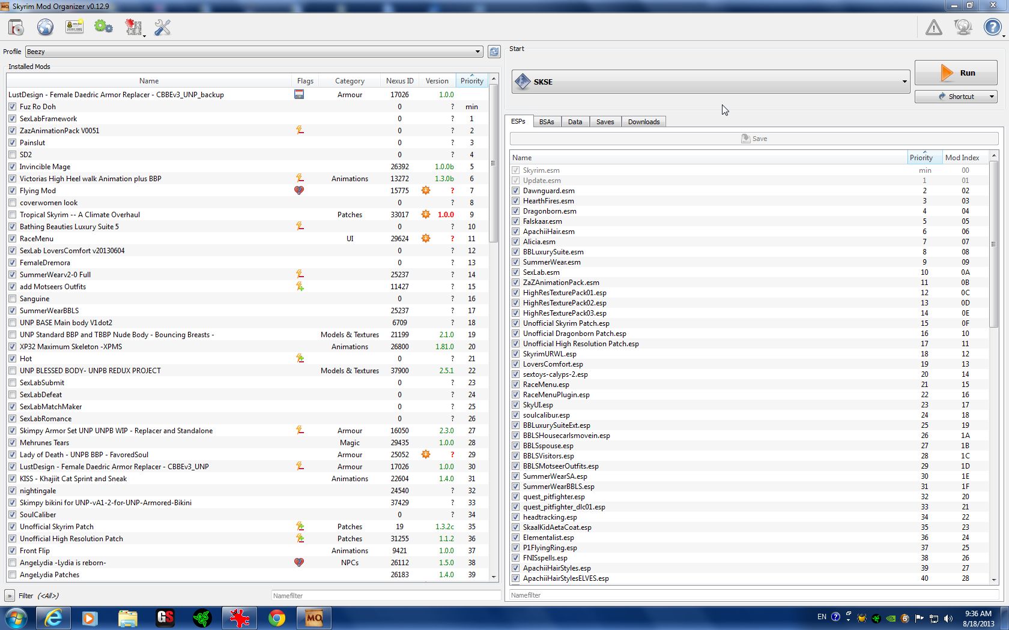This screenshot has height=630, width=1009.
Task: Disable the Dawnguard.esm plugin checkbox
Action: (x=515, y=191)
